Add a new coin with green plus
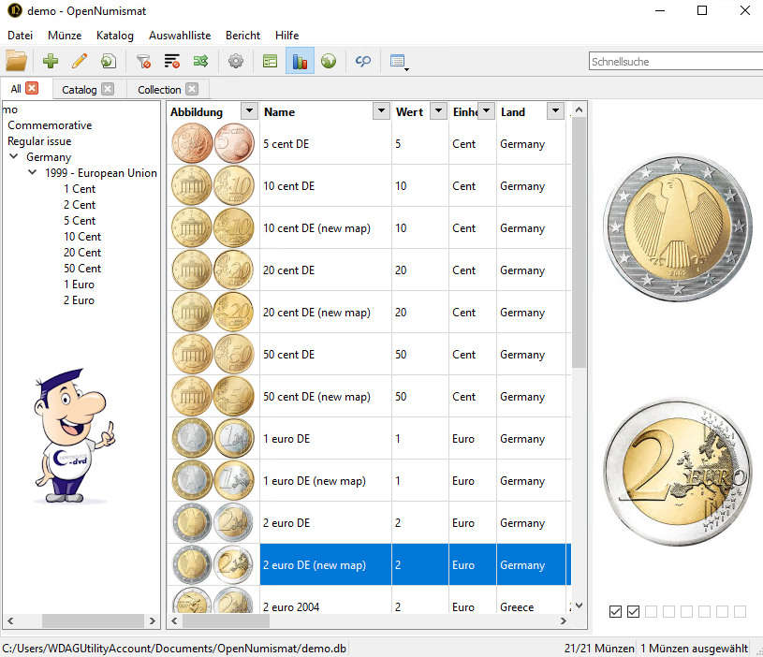 pos(51,62)
